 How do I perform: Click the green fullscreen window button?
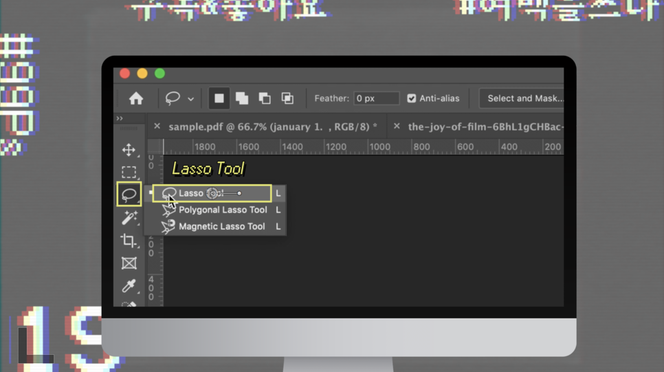click(159, 74)
